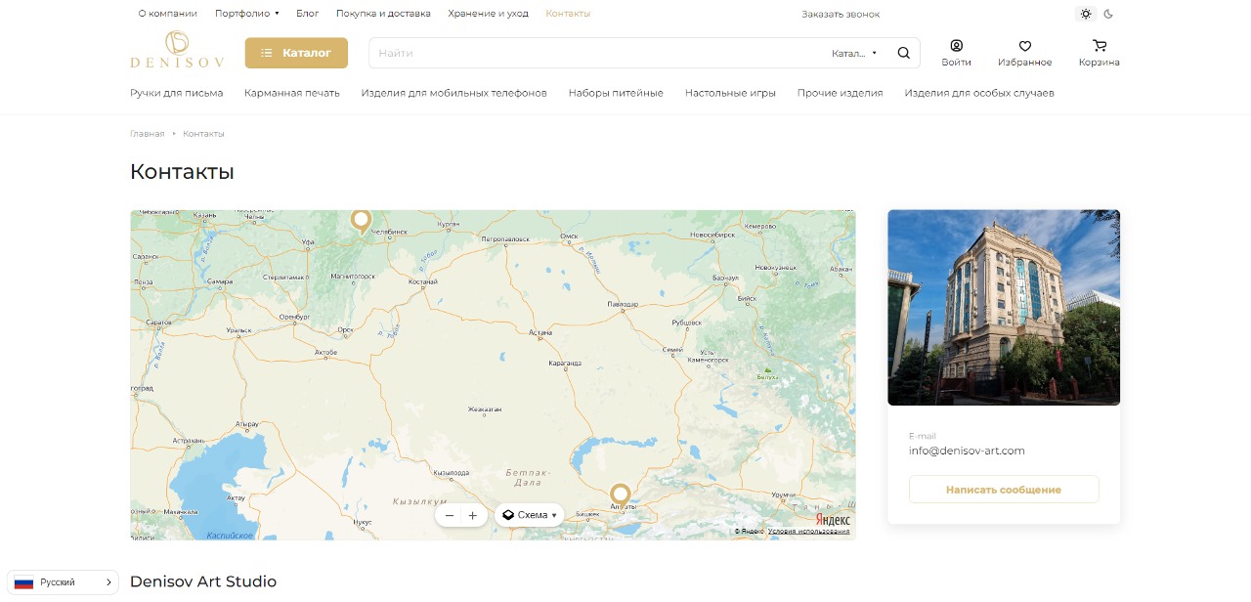Click the Яндекс logo on map
1251x602 pixels.
pyautogui.click(x=833, y=520)
